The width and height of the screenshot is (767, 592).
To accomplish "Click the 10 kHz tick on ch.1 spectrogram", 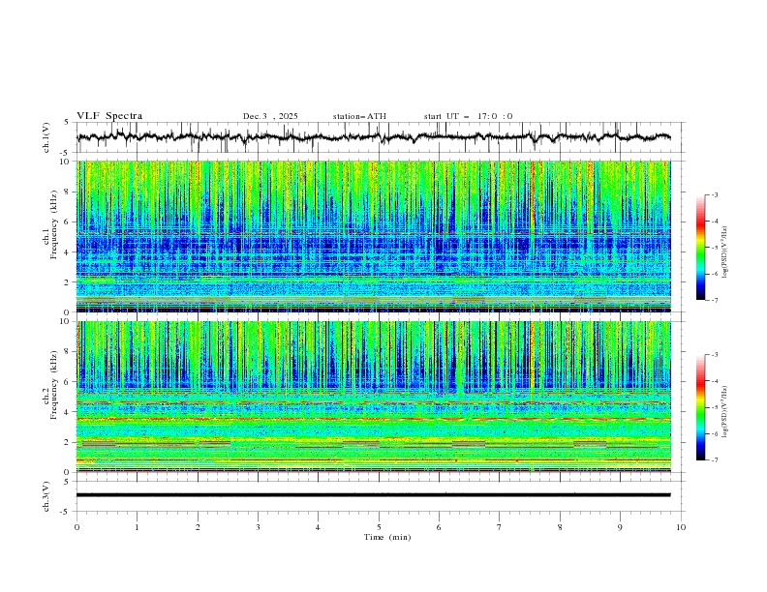I will pos(64,162).
